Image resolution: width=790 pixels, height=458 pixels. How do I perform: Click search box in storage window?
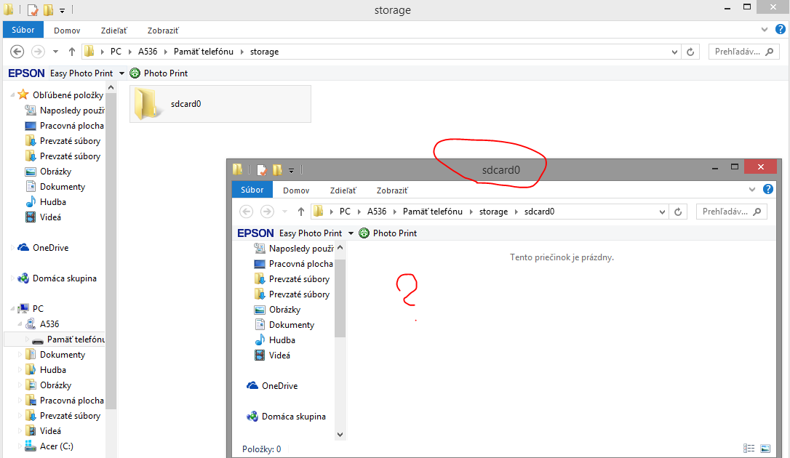coord(743,52)
